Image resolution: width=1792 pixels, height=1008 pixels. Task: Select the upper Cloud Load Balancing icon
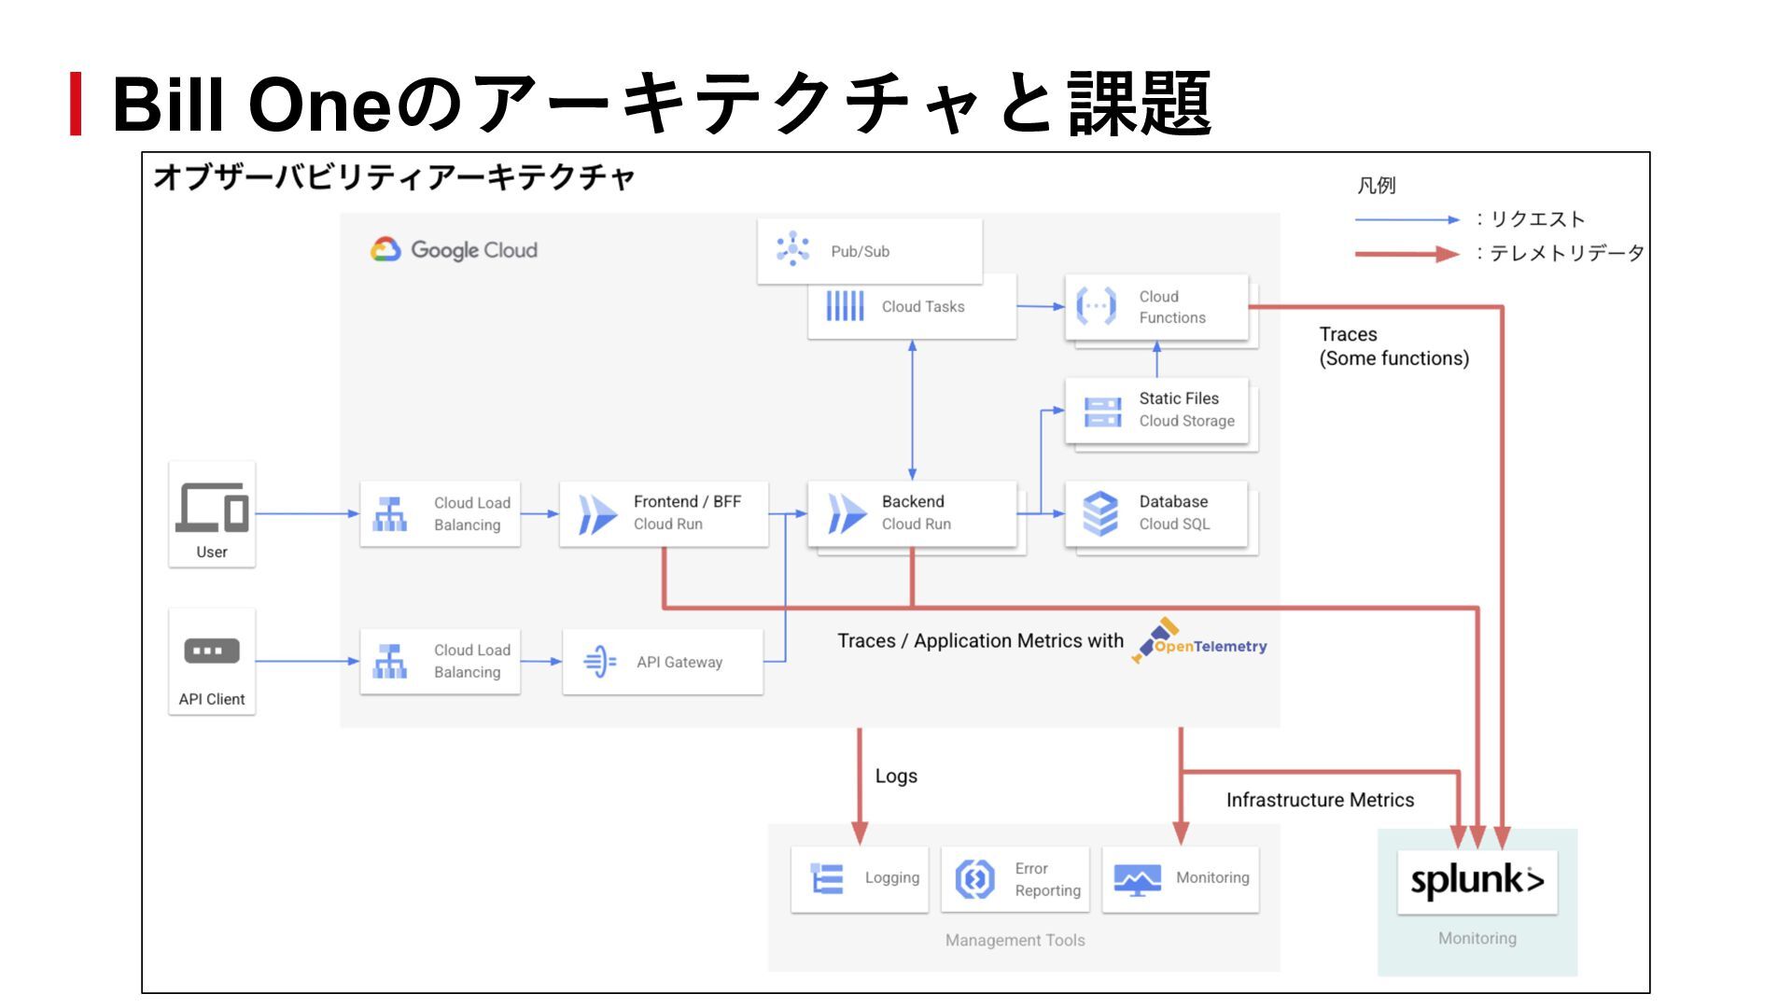click(x=390, y=513)
